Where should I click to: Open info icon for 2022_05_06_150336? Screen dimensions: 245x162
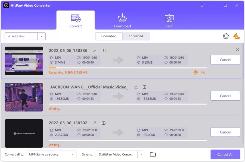coord(103,50)
